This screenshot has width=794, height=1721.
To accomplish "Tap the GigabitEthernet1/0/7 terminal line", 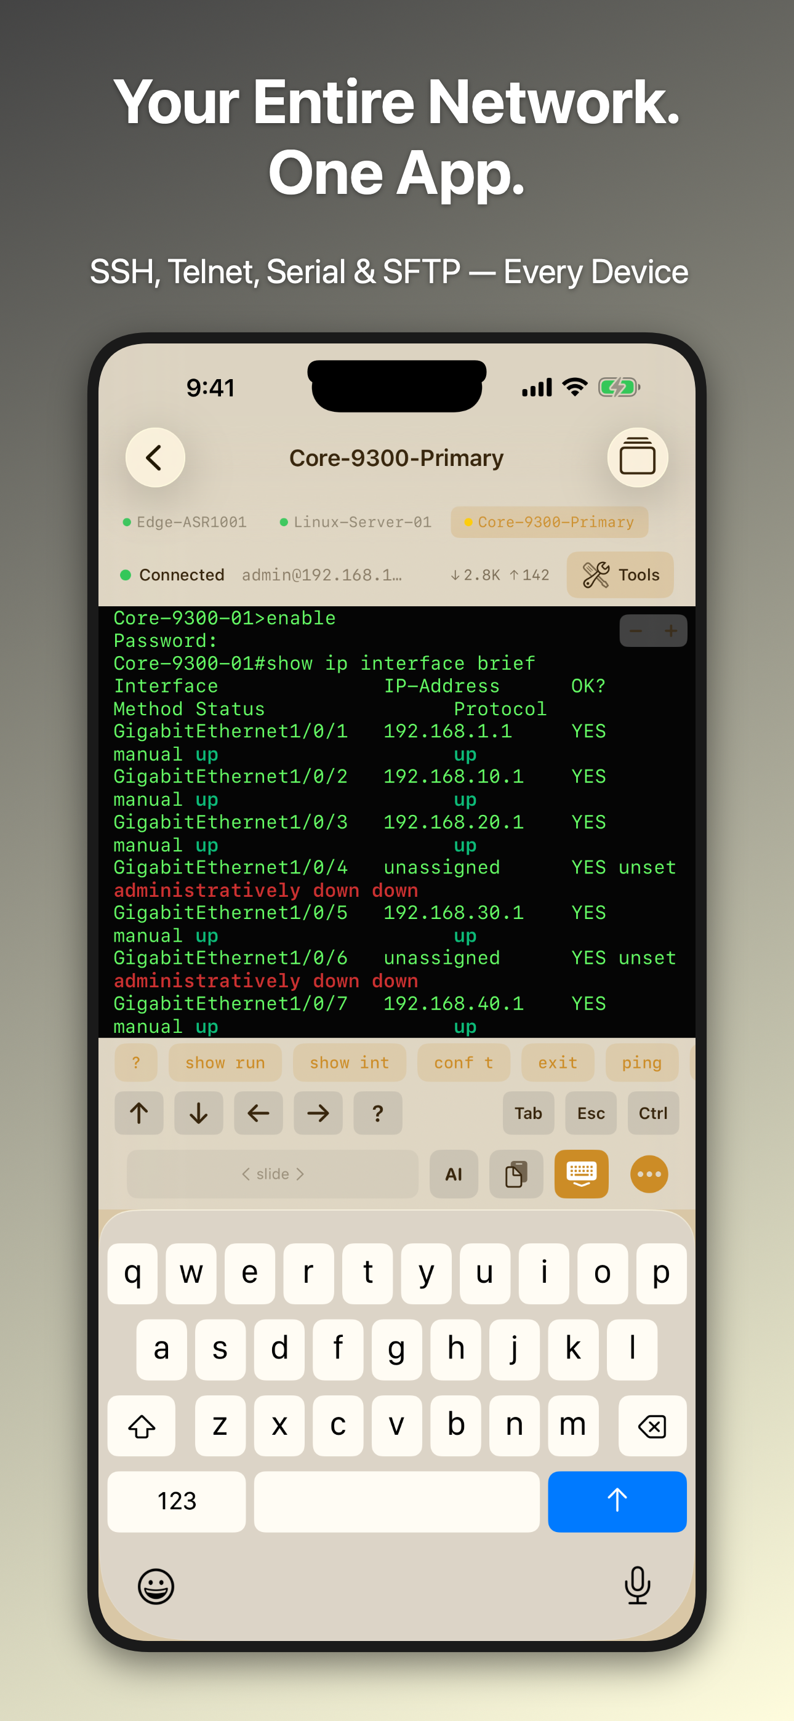I will coord(359,1003).
